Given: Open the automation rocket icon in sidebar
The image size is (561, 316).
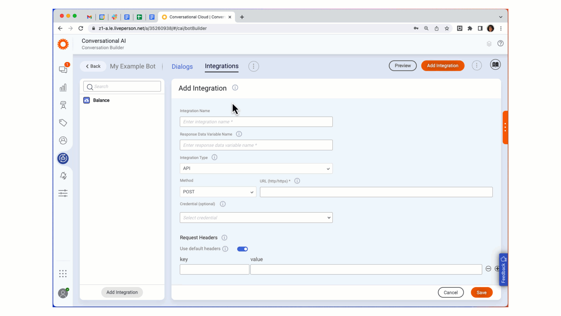Looking at the screenshot, I should [63, 176].
